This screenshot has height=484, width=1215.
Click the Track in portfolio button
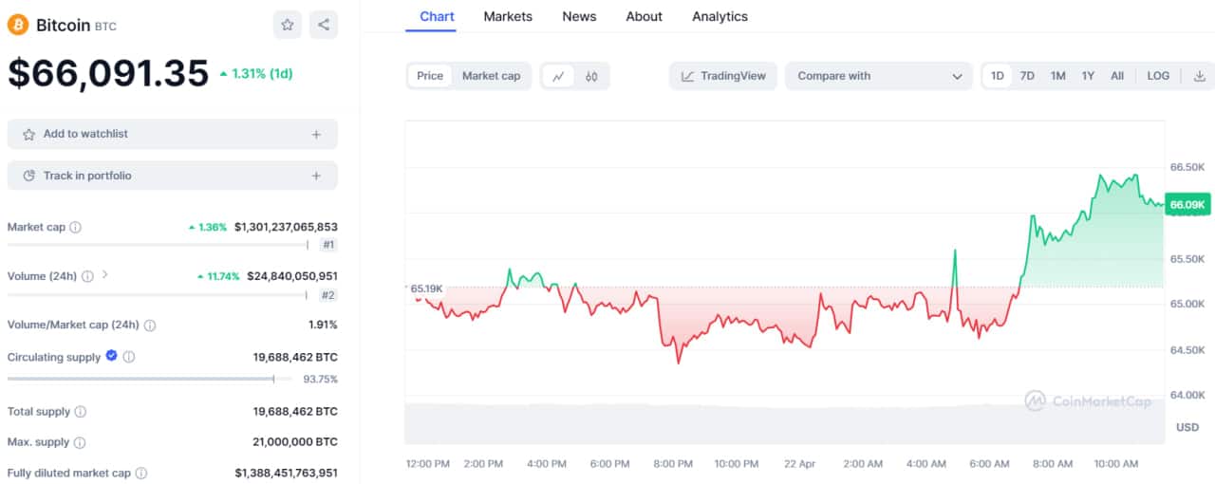coord(173,176)
